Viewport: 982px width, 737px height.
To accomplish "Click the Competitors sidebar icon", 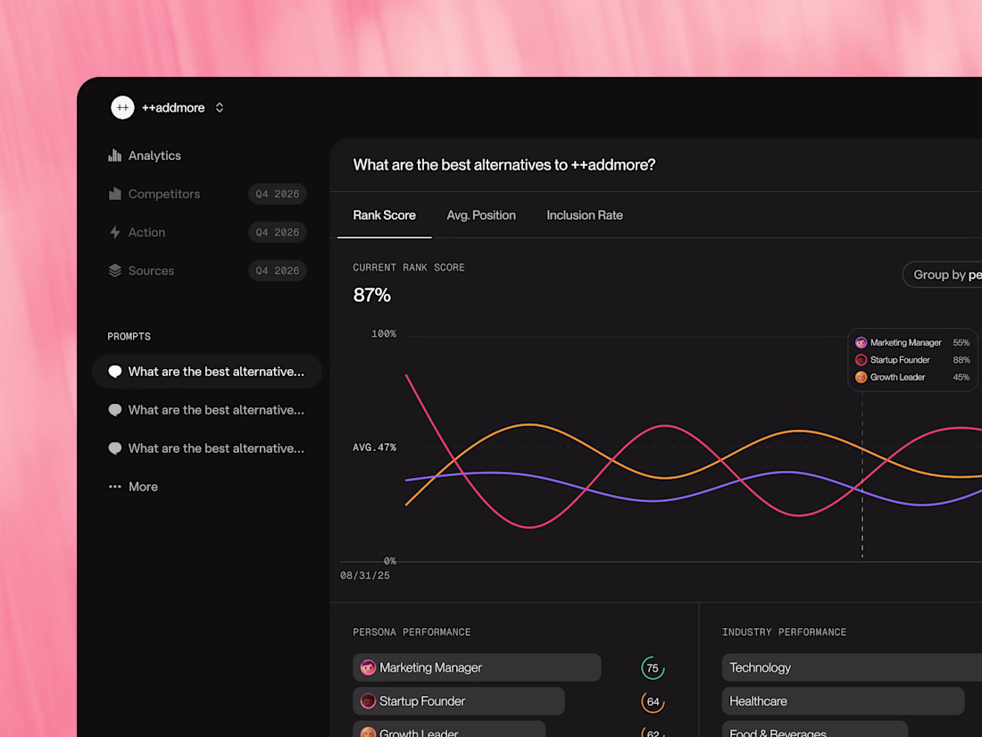I will (114, 194).
